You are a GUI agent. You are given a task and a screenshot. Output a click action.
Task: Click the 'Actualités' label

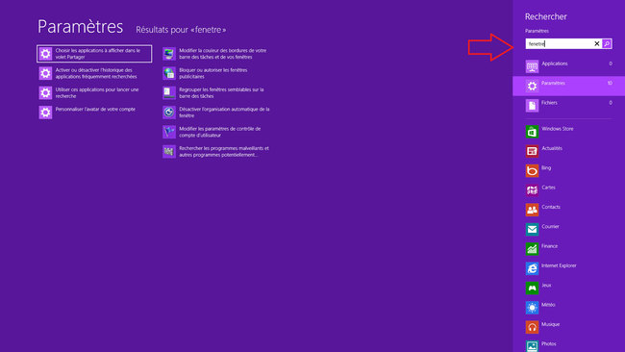(552, 148)
